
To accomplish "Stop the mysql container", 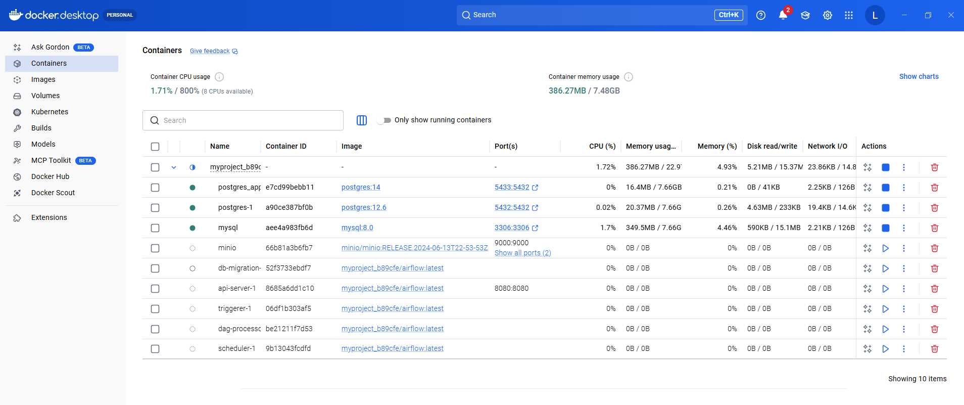I will pyautogui.click(x=885, y=228).
